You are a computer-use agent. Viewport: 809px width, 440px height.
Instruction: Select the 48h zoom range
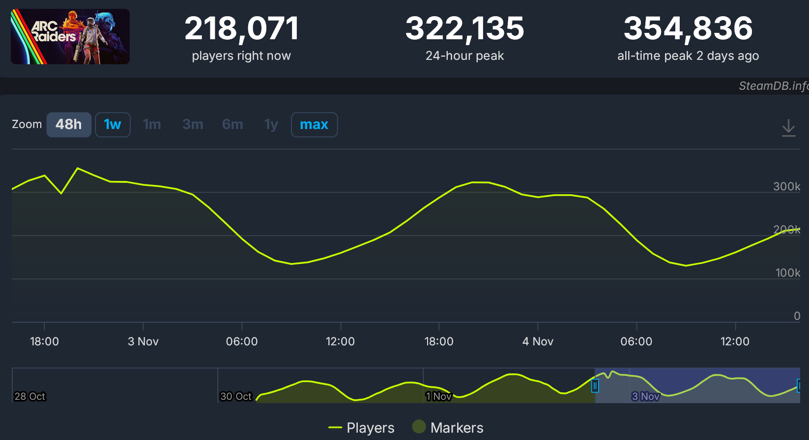[x=69, y=125]
